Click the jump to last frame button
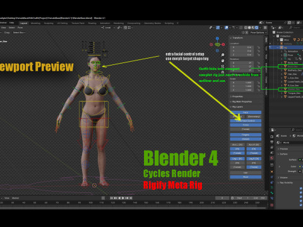Viewport: 303px width, 227px height. 131,198
